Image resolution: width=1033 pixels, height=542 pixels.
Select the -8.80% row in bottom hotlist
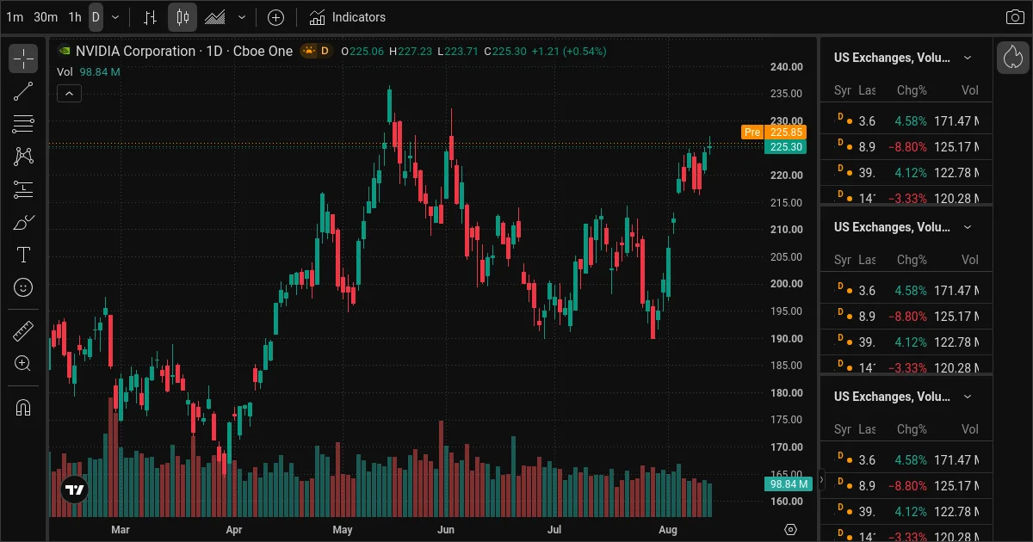pyautogui.click(x=906, y=486)
